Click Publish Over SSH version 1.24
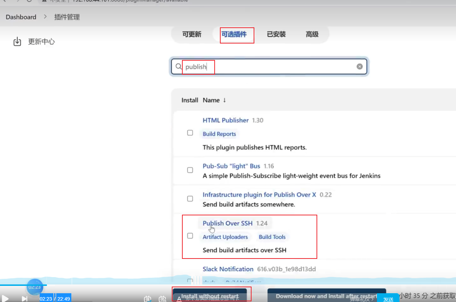 point(262,223)
